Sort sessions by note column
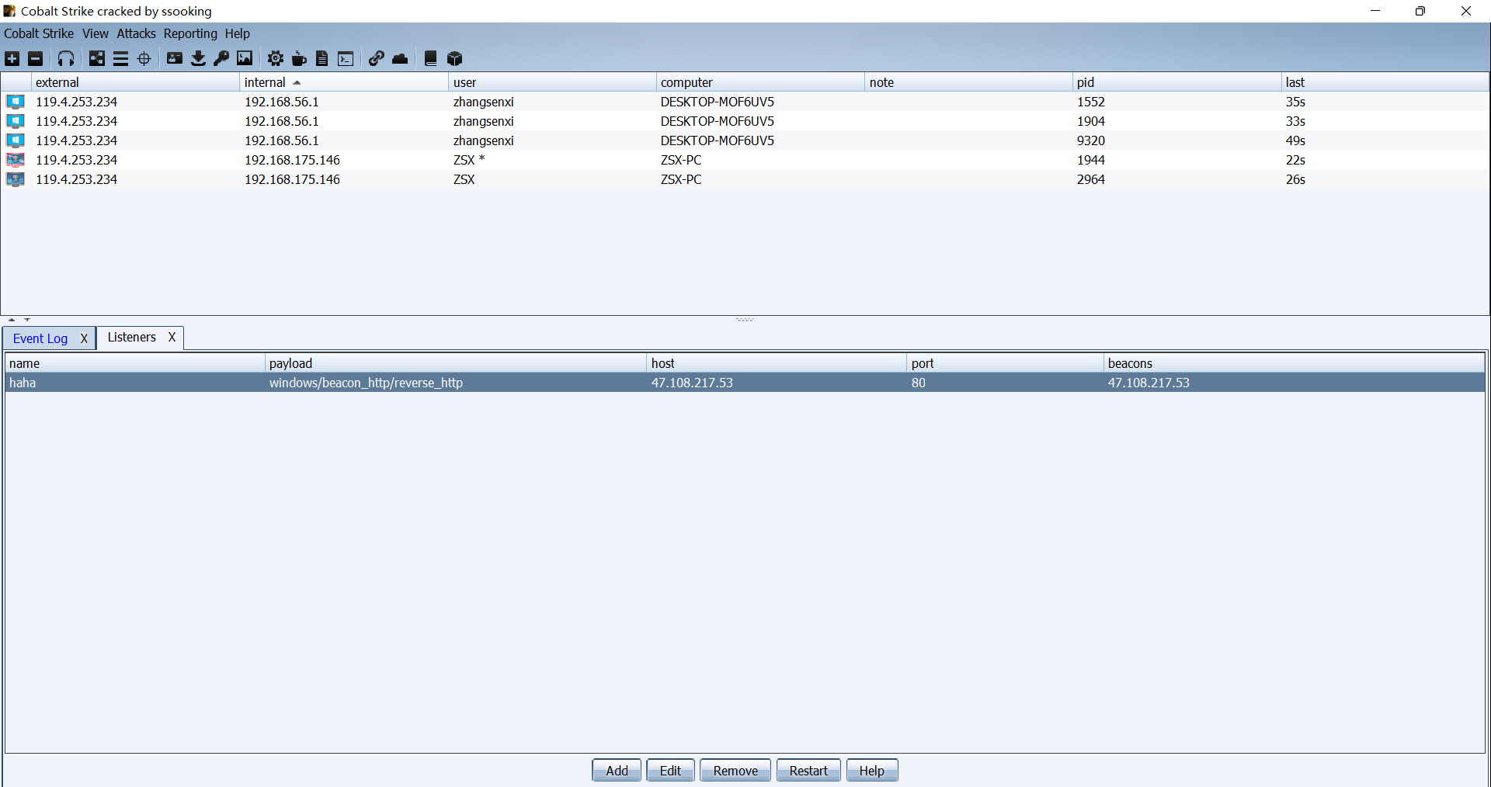This screenshot has width=1491, height=787. coord(969,82)
